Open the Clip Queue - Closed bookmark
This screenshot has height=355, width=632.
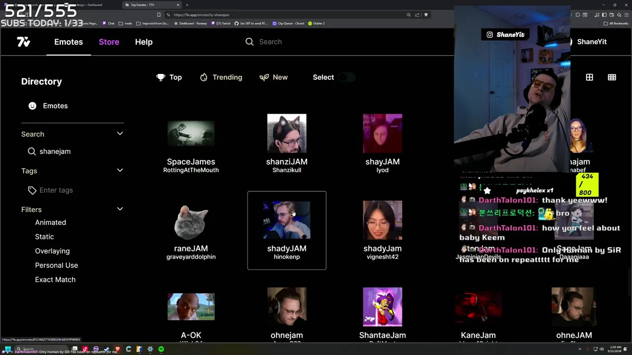[x=289, y=23]
